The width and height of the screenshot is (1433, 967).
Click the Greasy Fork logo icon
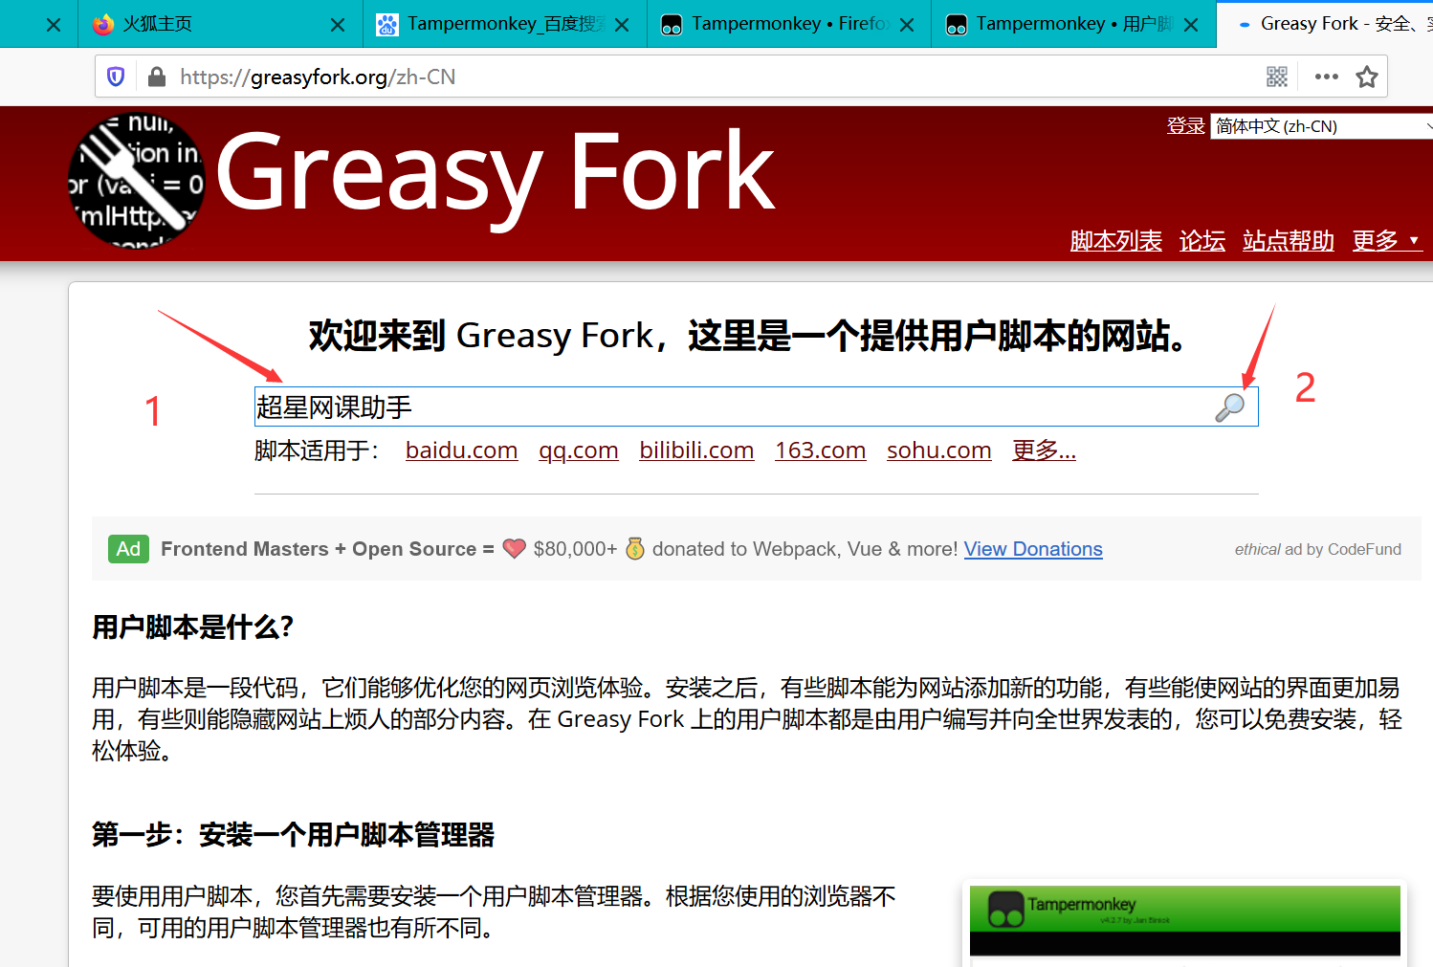point(137,182)
